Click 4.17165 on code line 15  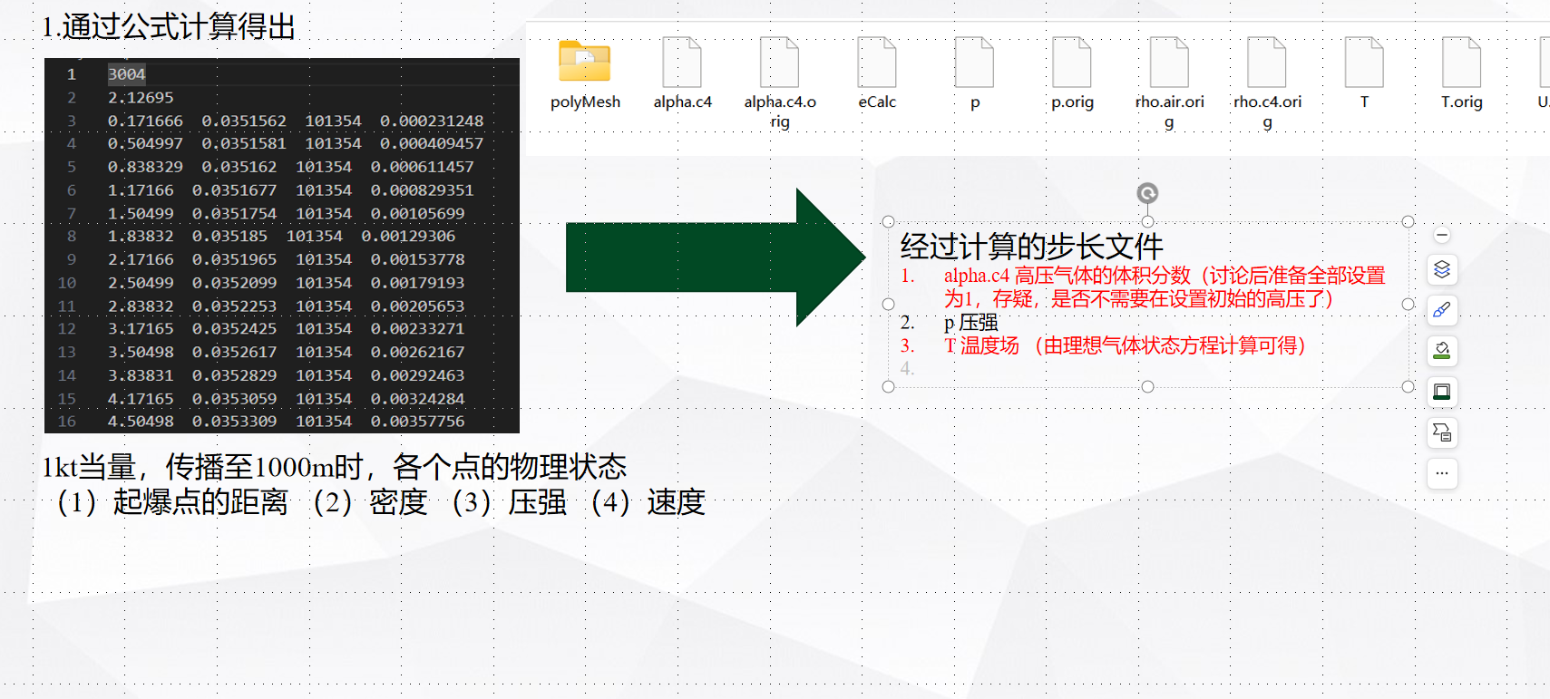(141, 399)
